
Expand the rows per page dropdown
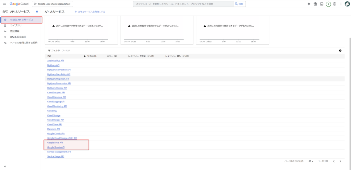(311, 161)
